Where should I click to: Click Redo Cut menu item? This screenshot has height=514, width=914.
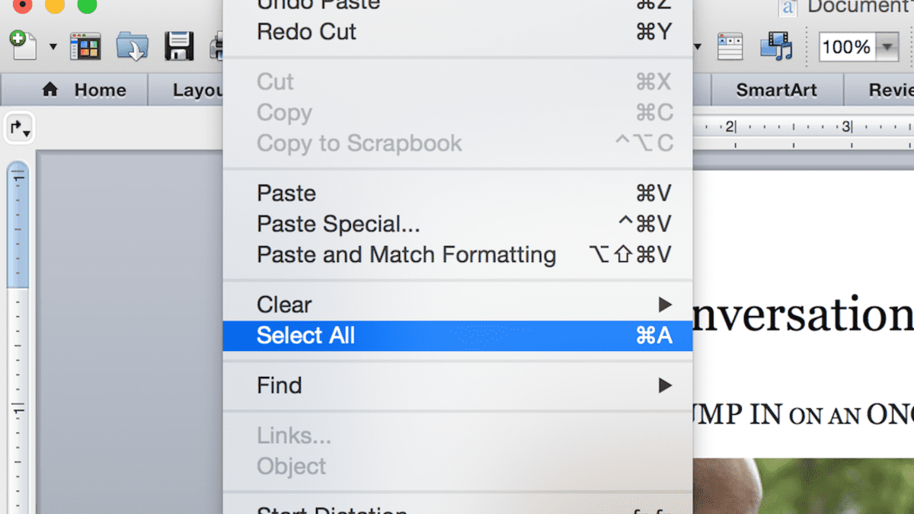(x=457, y=32)
